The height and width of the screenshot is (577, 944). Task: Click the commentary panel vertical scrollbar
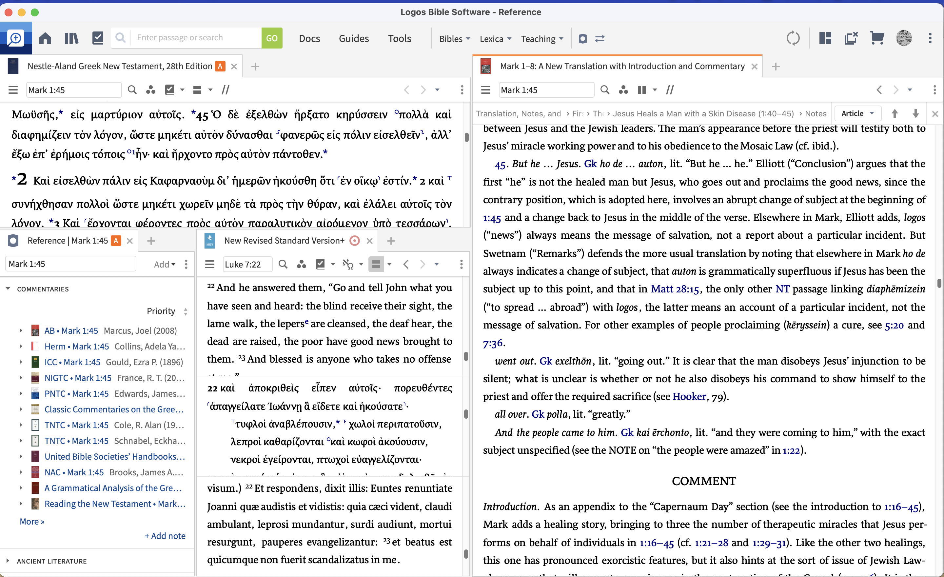[x=939, y=284]
